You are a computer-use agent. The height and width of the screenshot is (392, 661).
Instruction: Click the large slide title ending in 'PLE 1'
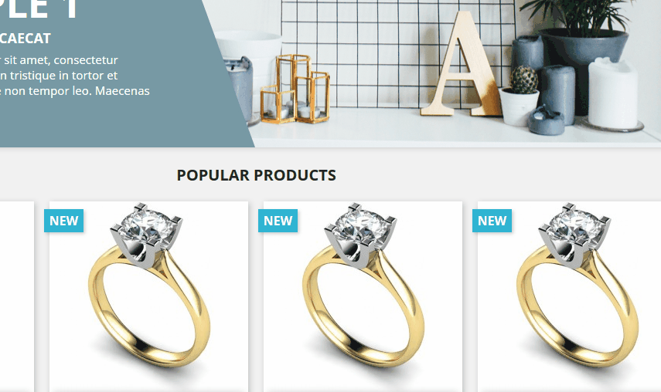click(39, 9)
